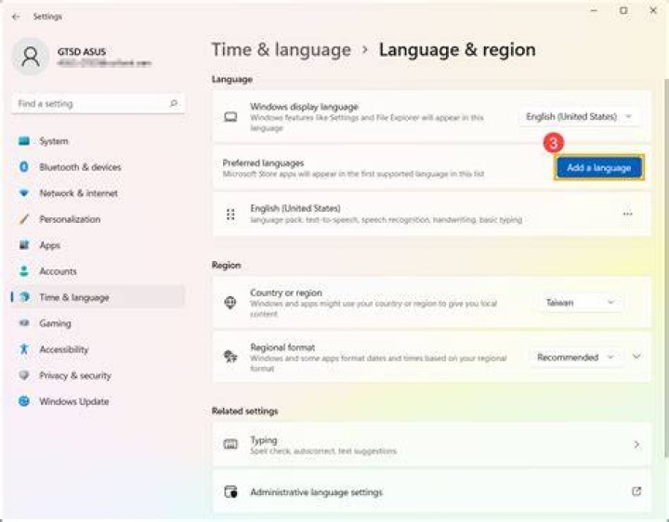Click the Preferred languages heading
This screenshot has width=669, height=522.
[263, 163]
